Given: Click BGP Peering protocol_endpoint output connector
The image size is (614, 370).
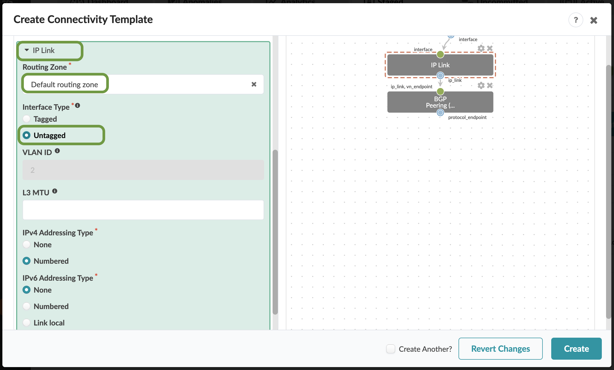Looking at the screenshot, I should (x=440, y=113).
